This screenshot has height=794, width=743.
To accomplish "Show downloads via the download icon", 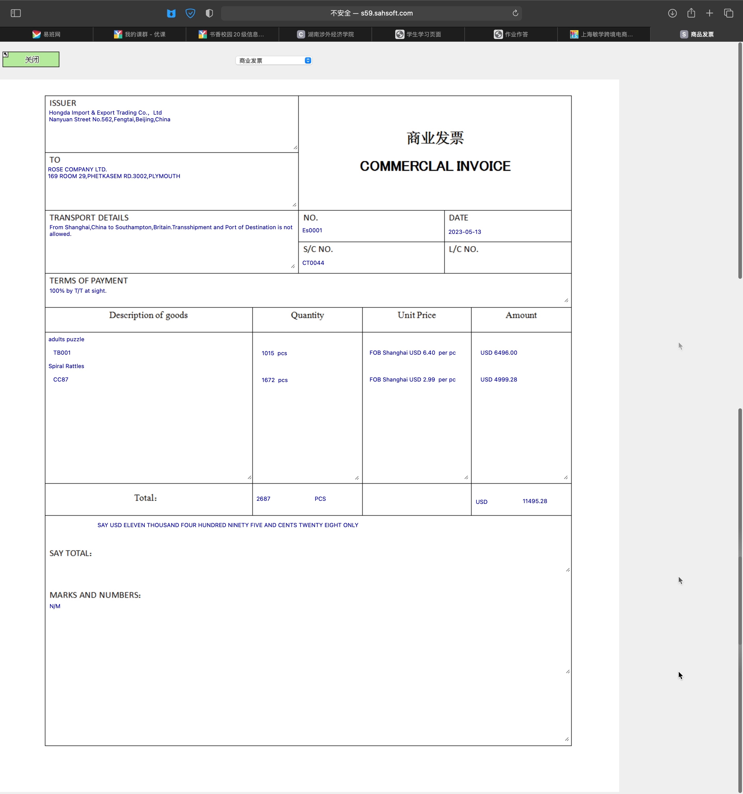I will (672, 13).
